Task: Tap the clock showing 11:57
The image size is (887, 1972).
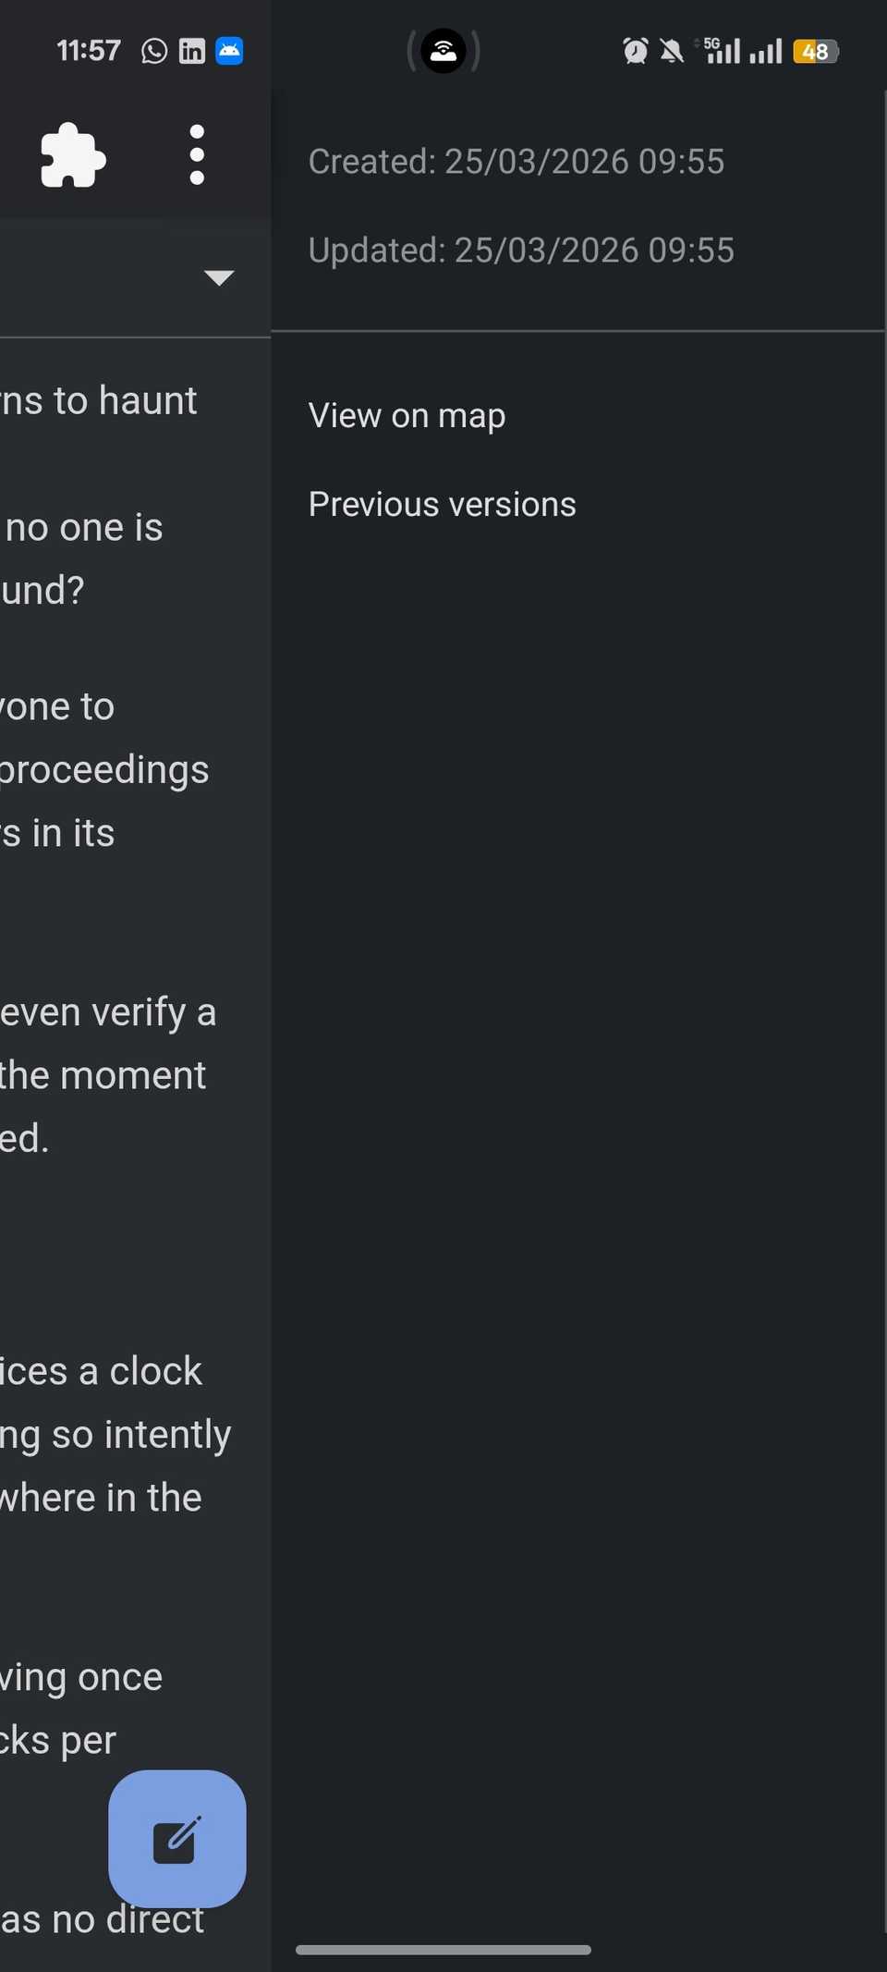Action: click(x=88, y=51)
